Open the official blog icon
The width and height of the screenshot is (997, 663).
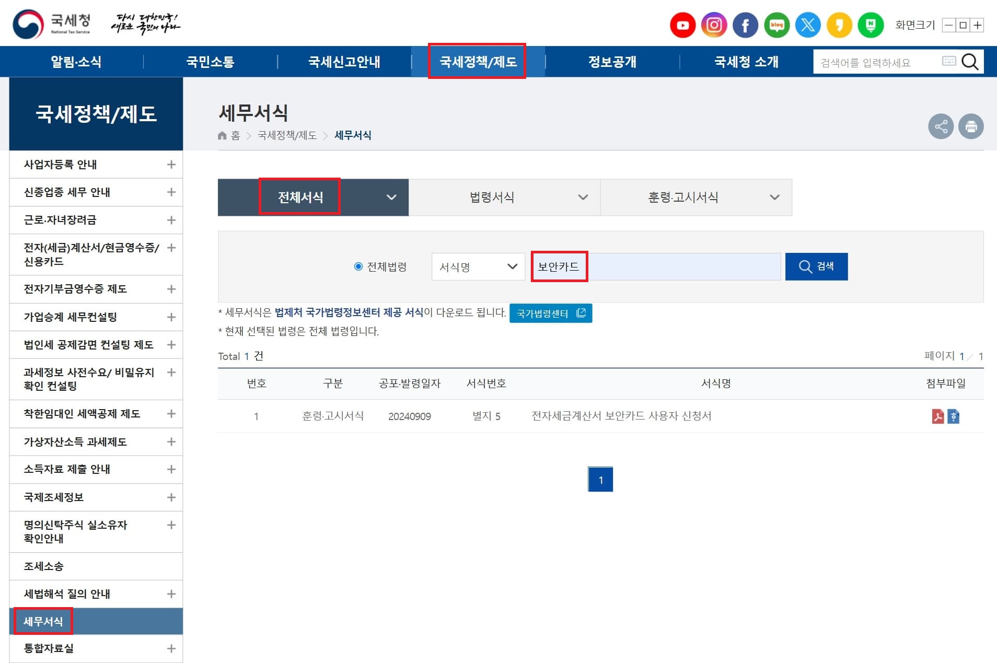click(776, 25)
